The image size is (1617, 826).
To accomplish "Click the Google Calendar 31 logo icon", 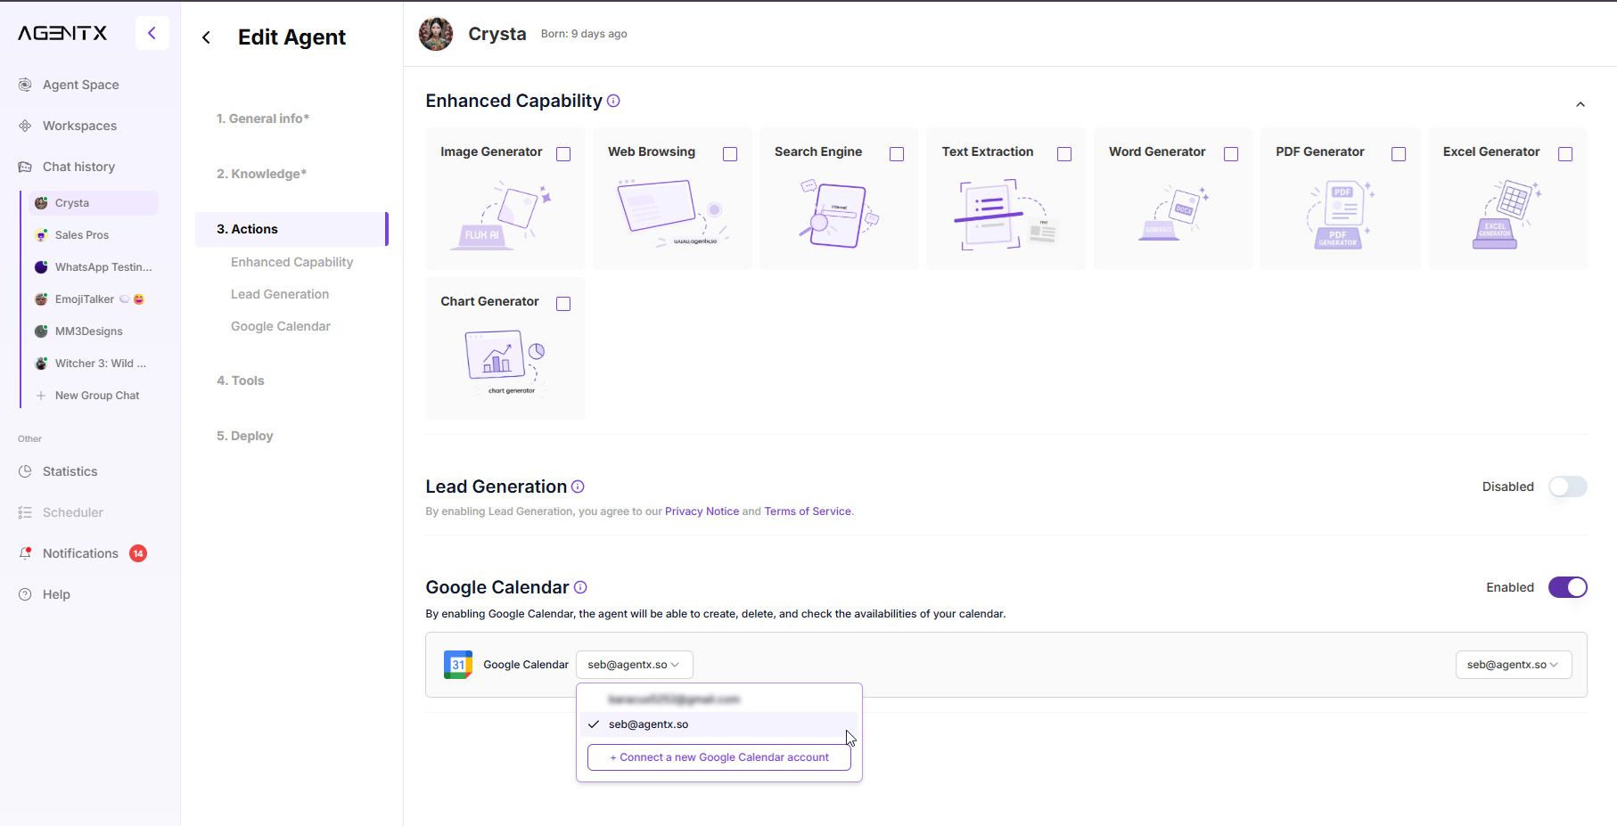I will tap(458, 665).
